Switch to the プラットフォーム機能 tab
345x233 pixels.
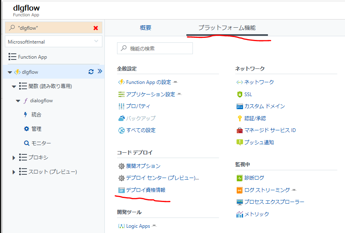pyautogui.click(x=227, y=28)
